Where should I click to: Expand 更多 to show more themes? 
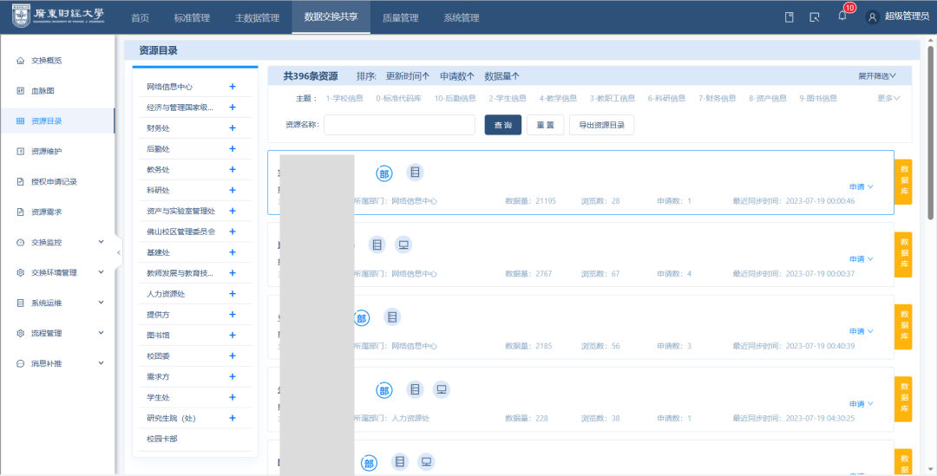[888, 98]
